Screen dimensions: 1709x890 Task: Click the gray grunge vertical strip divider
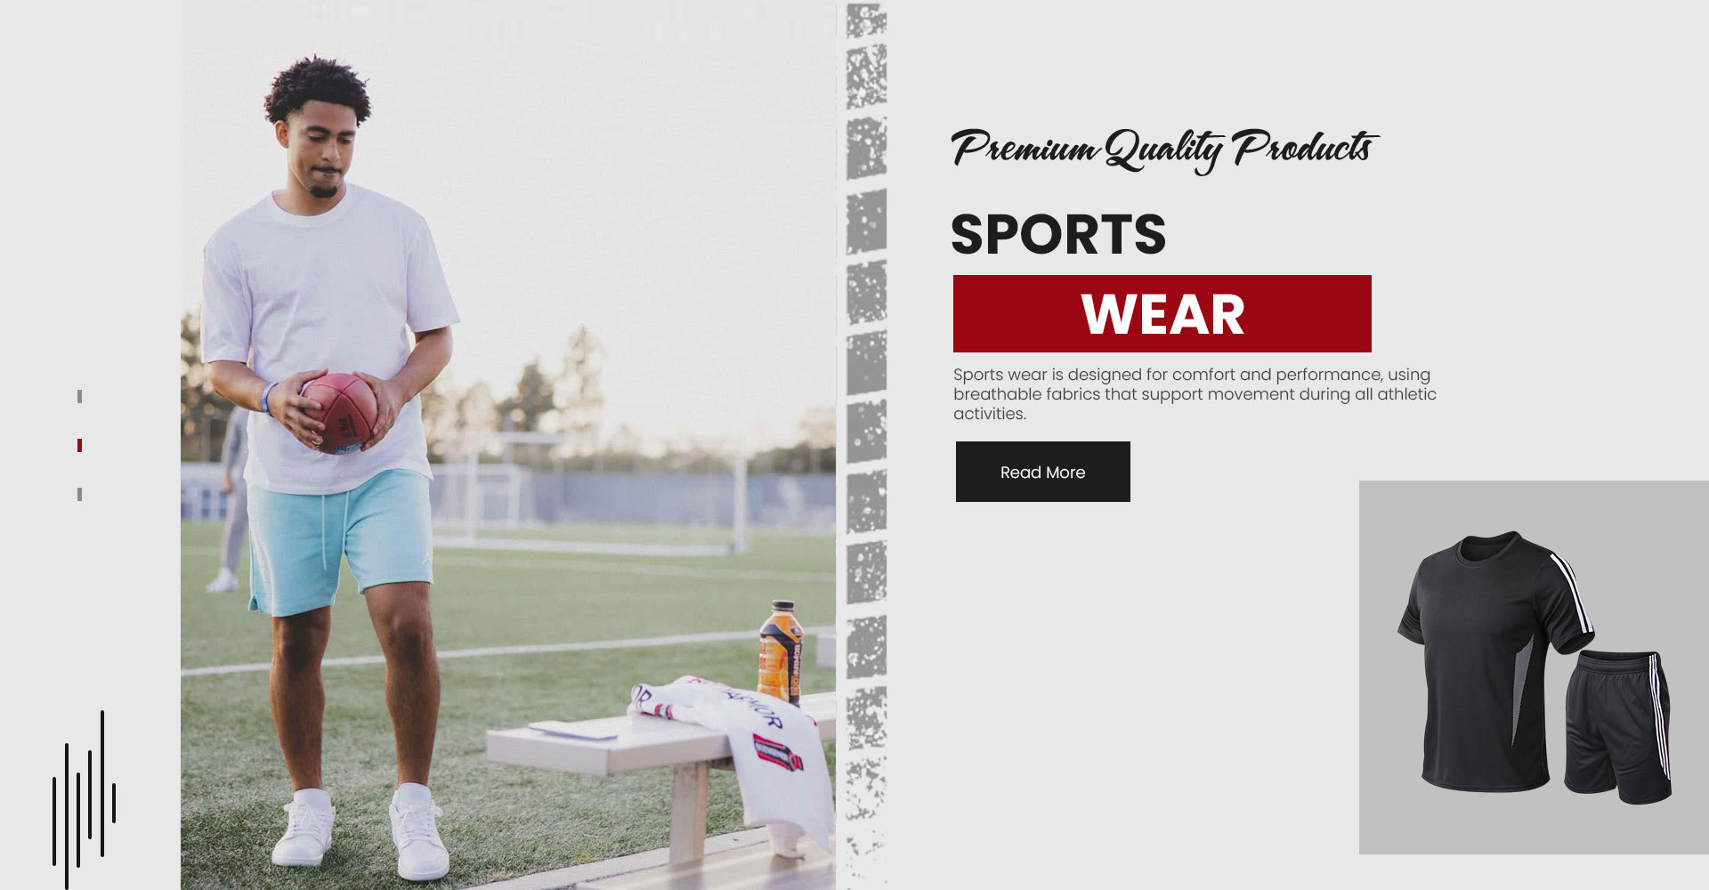865,445
